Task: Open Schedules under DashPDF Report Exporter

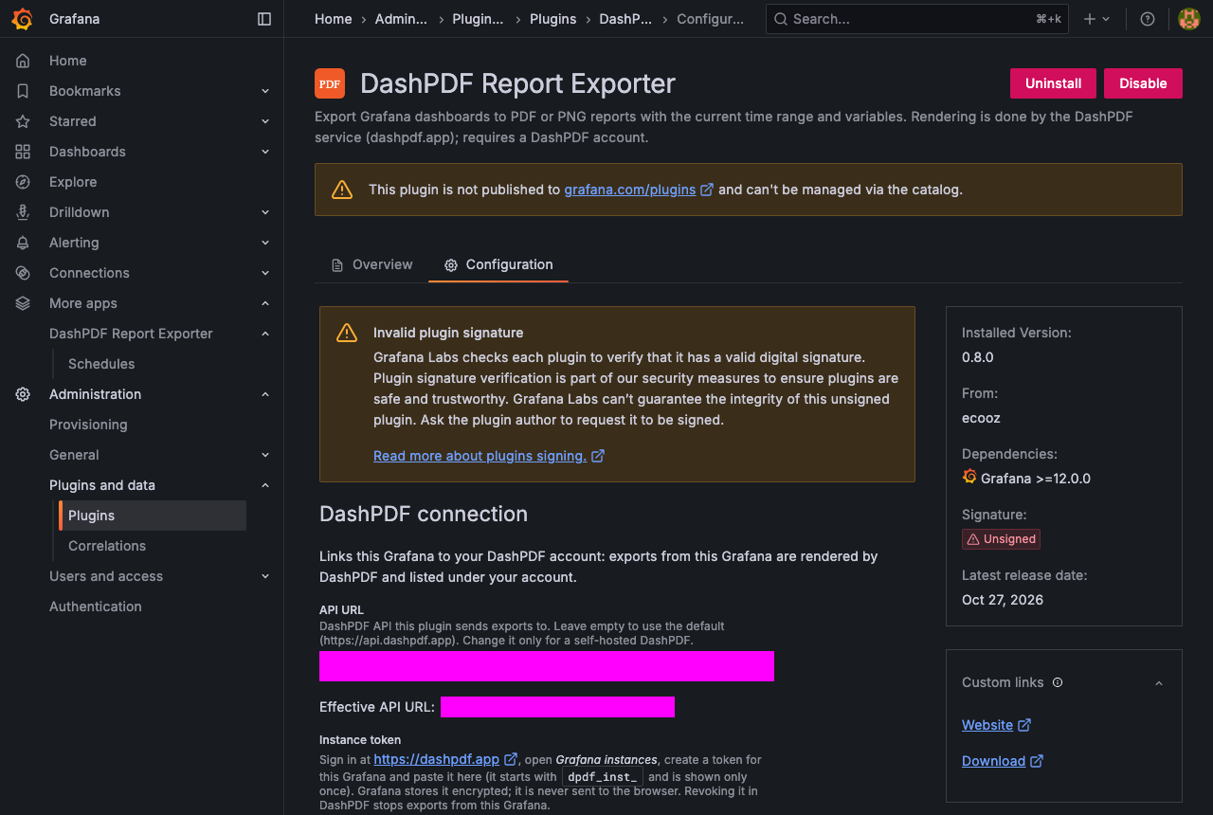Action: tap(101, 364)
